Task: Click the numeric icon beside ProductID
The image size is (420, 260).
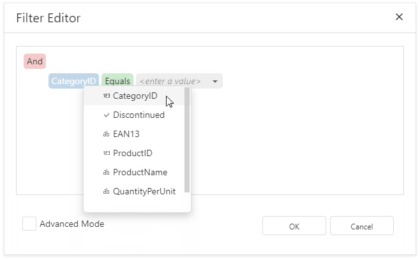Action: [106, 154]
